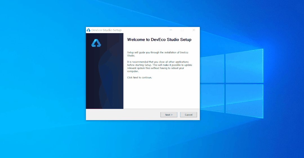The width and height of the screenshot is (304, 158).
Task: Click the "Setup will guide you" paragraph
Action: (x=158, y=54)
